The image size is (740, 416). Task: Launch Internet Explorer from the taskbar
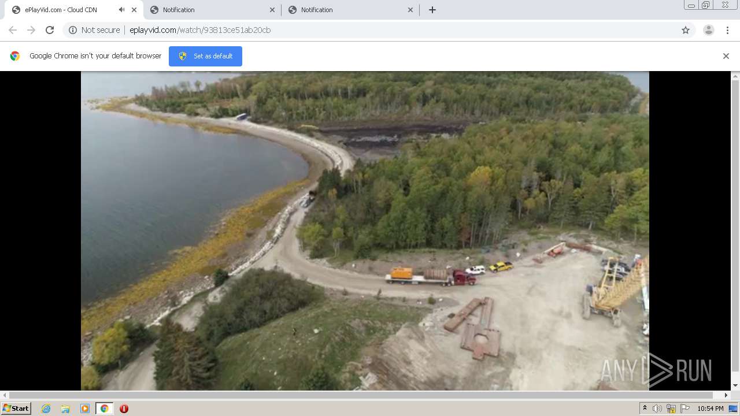(46, 408)
